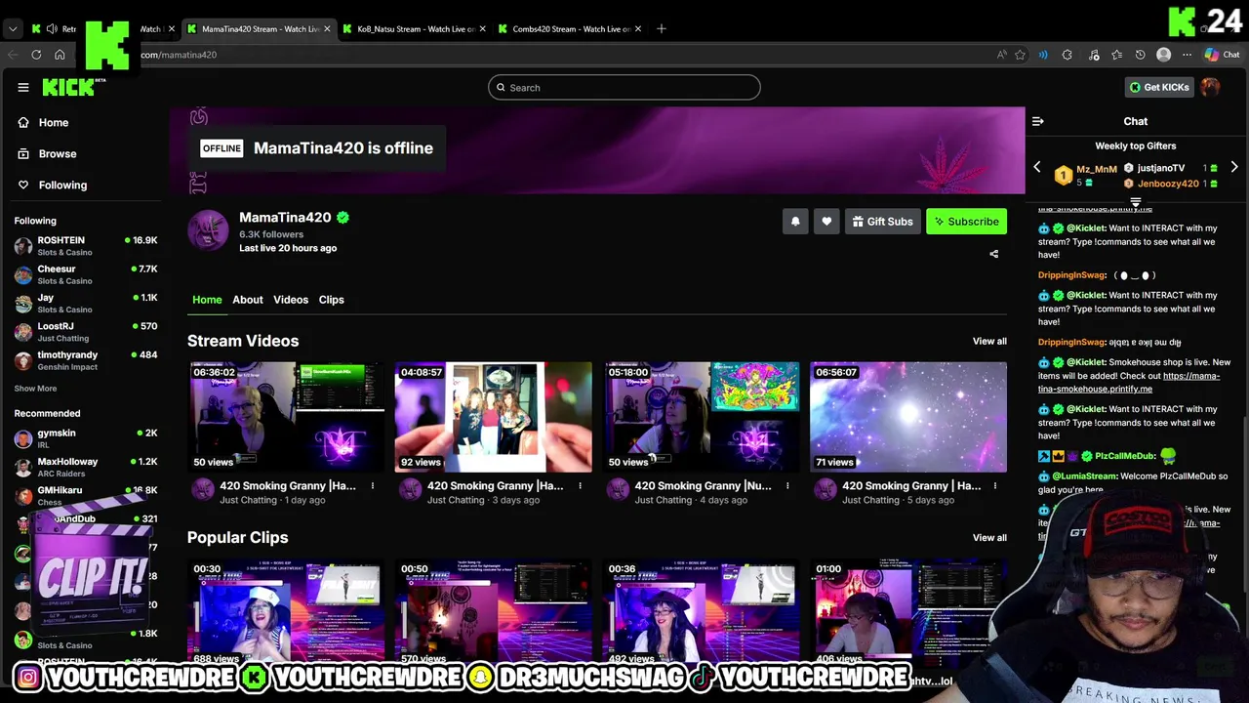
Task: Follow MamaTina420 with the heart button
Action: (x=826, y=222)
